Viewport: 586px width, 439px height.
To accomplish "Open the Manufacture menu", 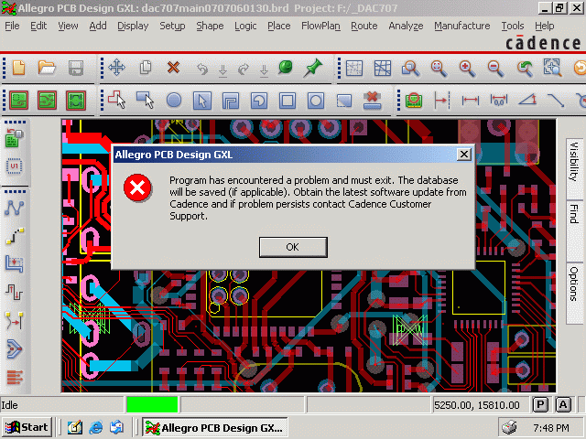I will (x=461, y=26).
